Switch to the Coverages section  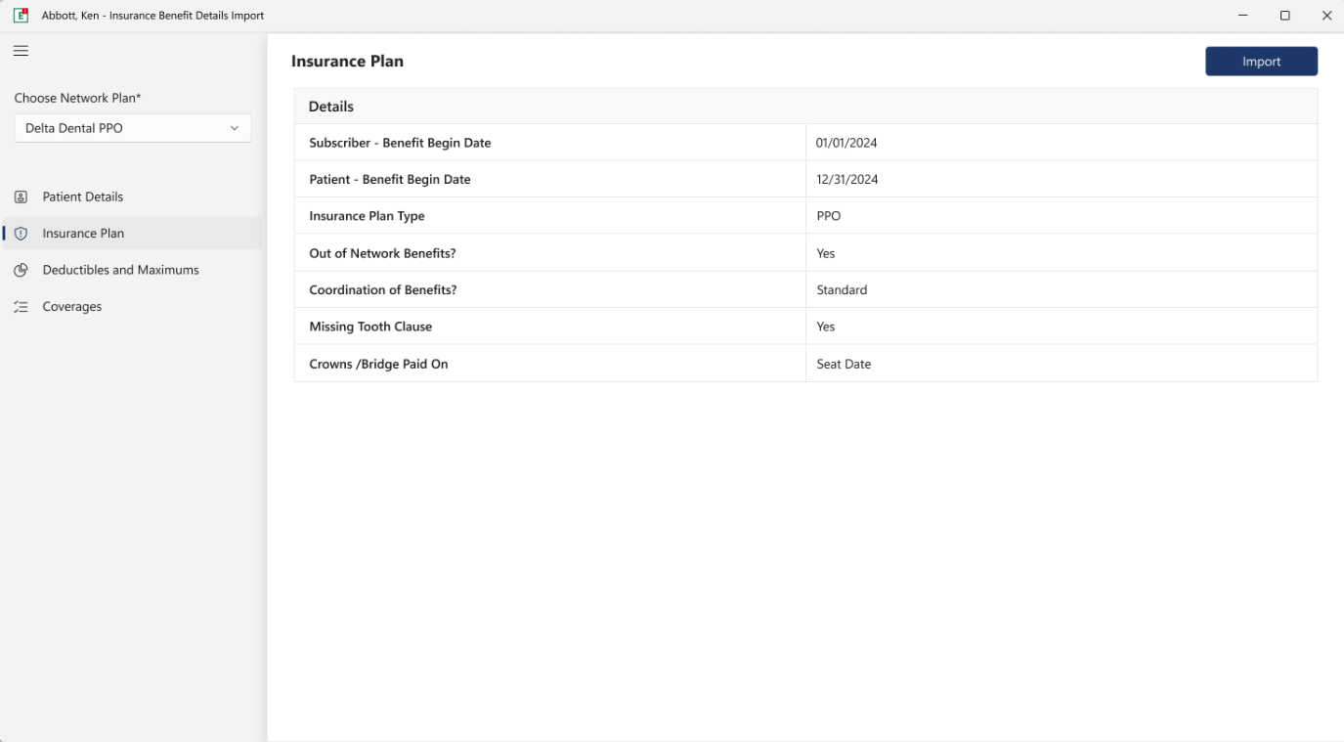pos(70,306)
